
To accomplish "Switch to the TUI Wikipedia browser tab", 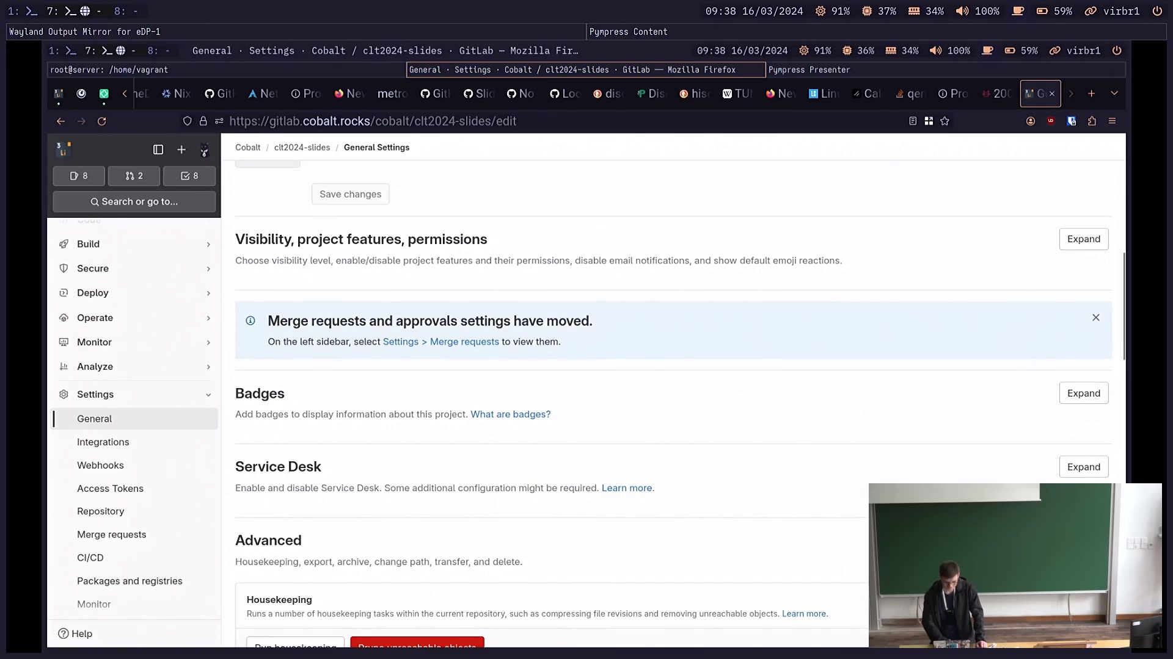I will click(x=738, y=93).
